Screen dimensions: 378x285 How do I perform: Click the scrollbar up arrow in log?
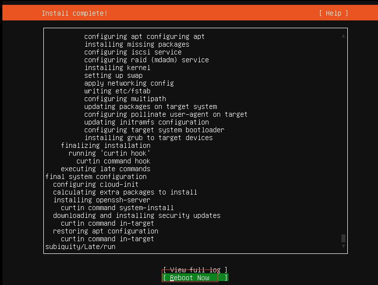[x=343, y=36]
